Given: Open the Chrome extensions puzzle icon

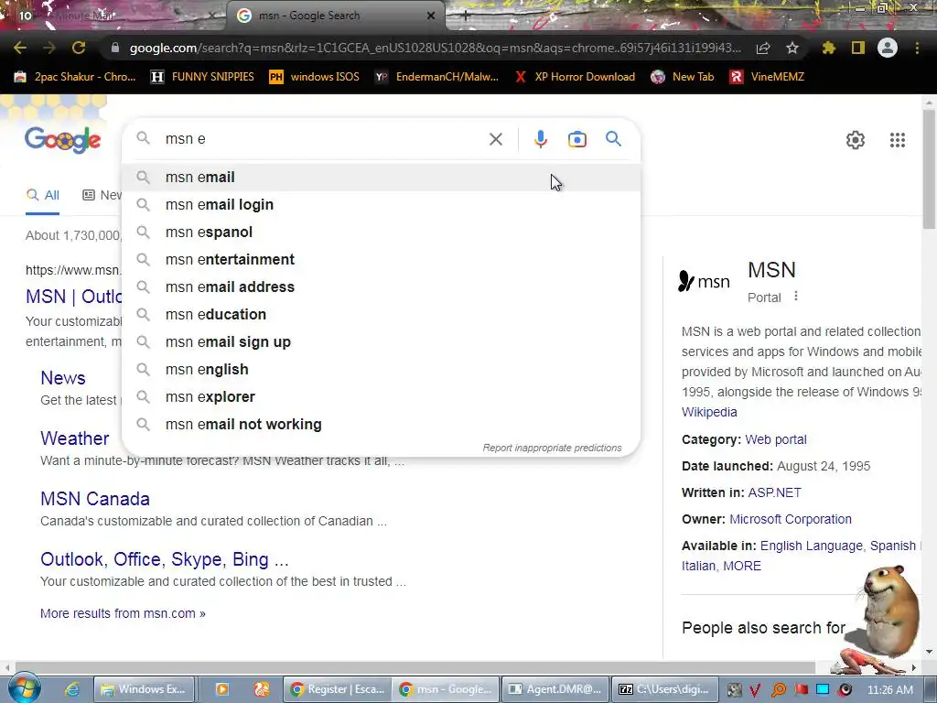Looking at the screenshot, I should pos(829,48).
